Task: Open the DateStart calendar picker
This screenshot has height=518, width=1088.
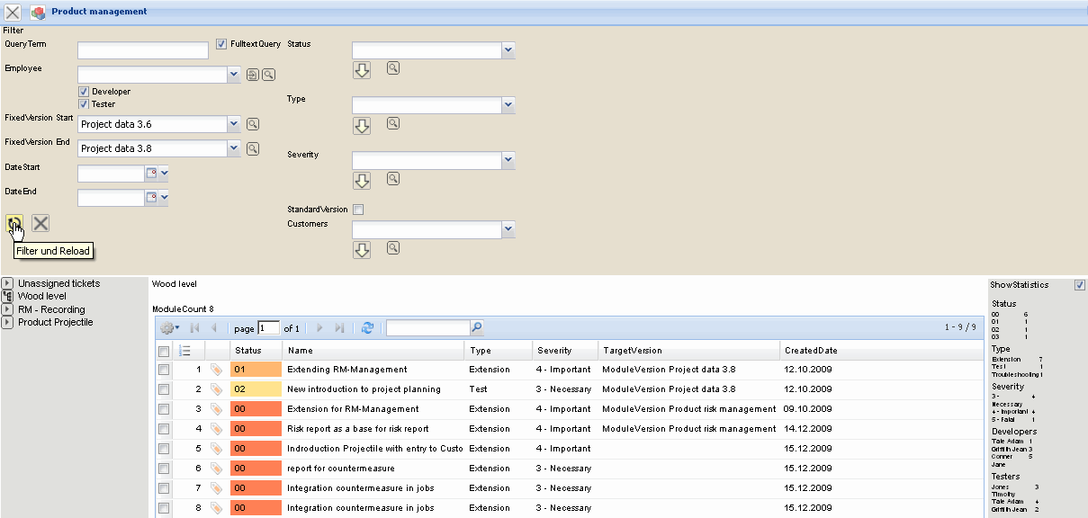Action: (151, 173)
